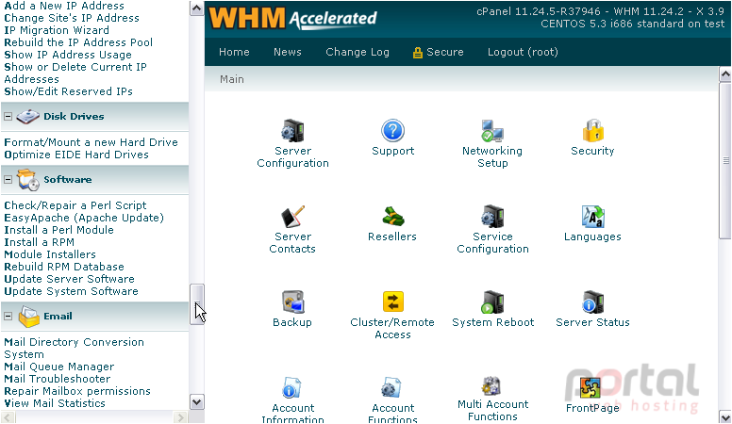
Task: Open the Security padlock icon
Action: [x=593, y=131]
